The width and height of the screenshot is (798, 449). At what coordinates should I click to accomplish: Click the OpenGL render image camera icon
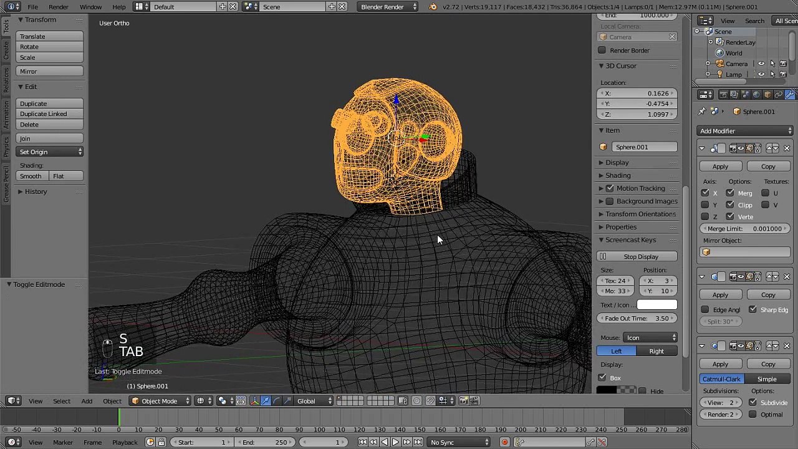tap(463, 401)
